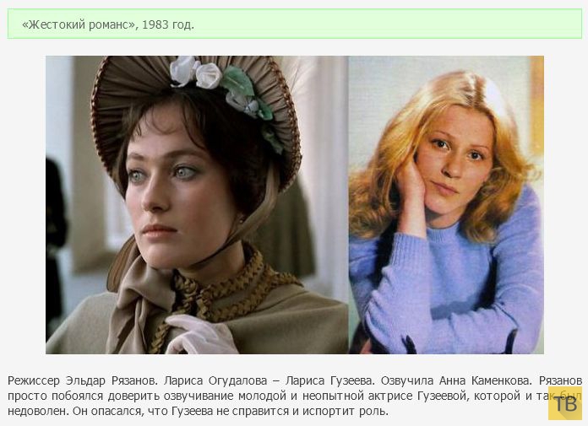Select the title text «Жестокий романс»
Screen dimensions: 588x426
[79, 24]
